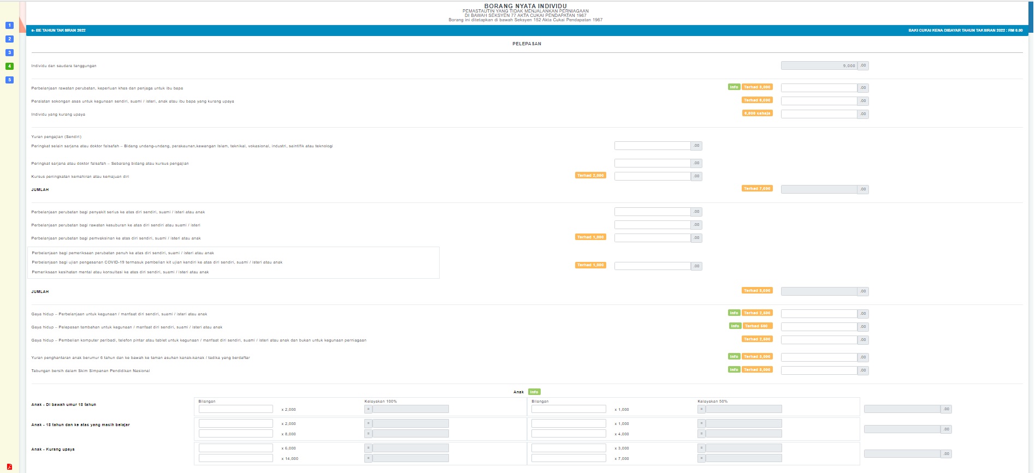
Task: Open the Info badge beside Anak heading
Action: 534,392
